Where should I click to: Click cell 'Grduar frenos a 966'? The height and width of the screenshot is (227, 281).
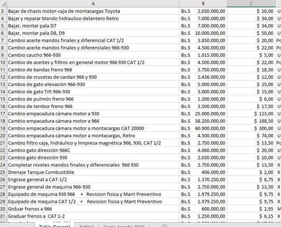tap(93, 209)
